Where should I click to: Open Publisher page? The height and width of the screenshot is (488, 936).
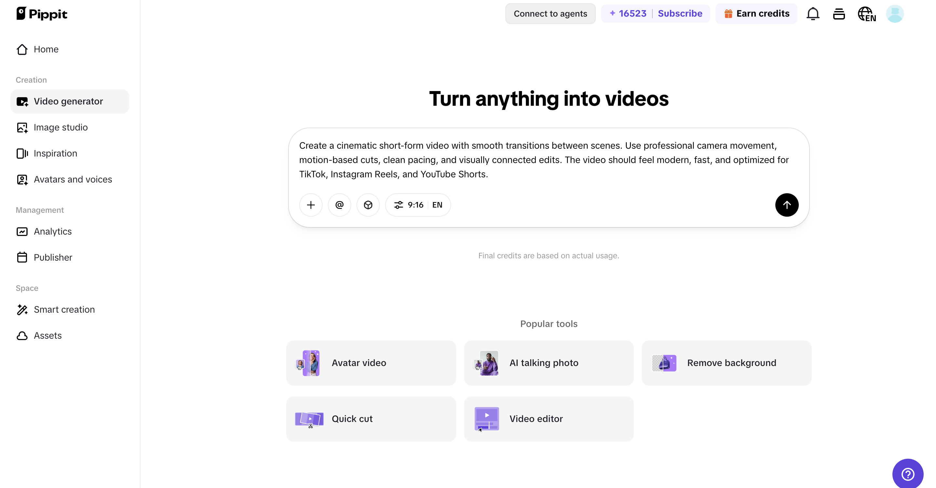(70, 257)
